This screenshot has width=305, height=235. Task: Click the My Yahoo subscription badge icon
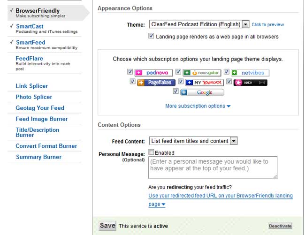pyautogui.click(x=205, y=82)
